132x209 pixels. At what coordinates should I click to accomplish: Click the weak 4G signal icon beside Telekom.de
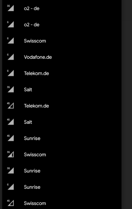11,106
